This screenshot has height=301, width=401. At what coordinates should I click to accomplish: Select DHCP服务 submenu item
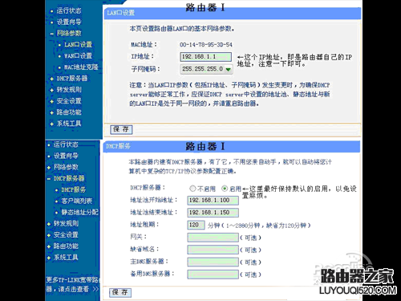pos(74,189)
